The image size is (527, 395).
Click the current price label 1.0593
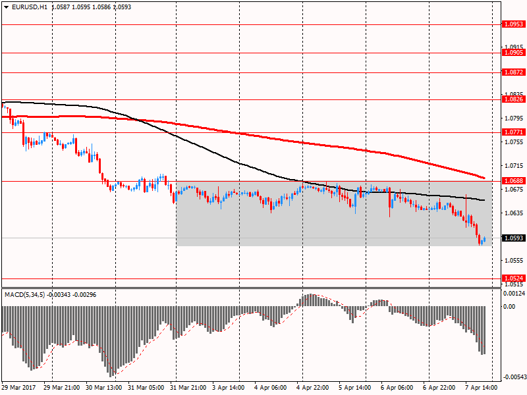(513, 238)
